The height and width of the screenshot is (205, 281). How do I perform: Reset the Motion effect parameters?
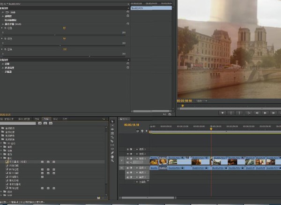tap(128, 12)
